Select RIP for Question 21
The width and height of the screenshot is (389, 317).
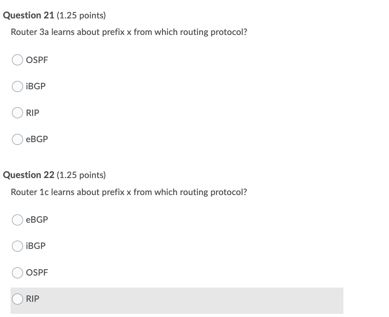tap(17, 113)
